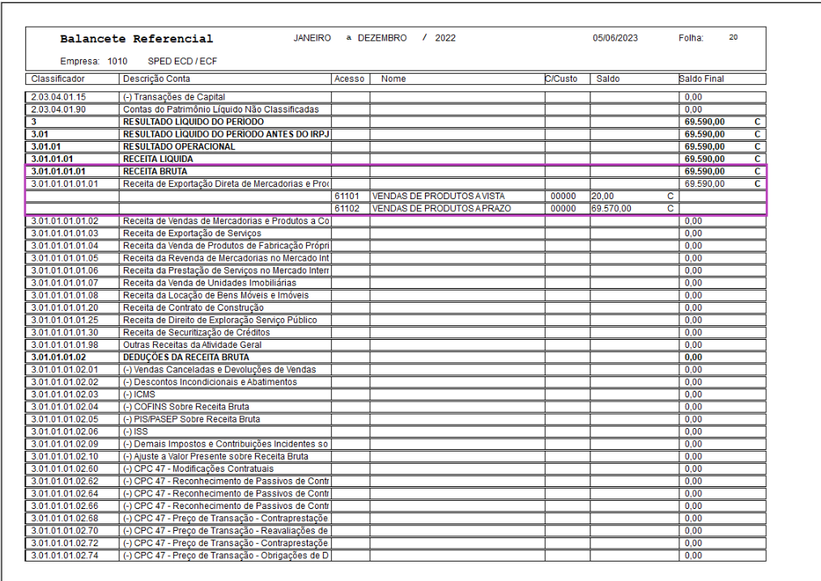The image size is (821, 581).
Task: Click 'Receita da Venda de Unidades Imobiliárias'
Action: click(210, 282)
